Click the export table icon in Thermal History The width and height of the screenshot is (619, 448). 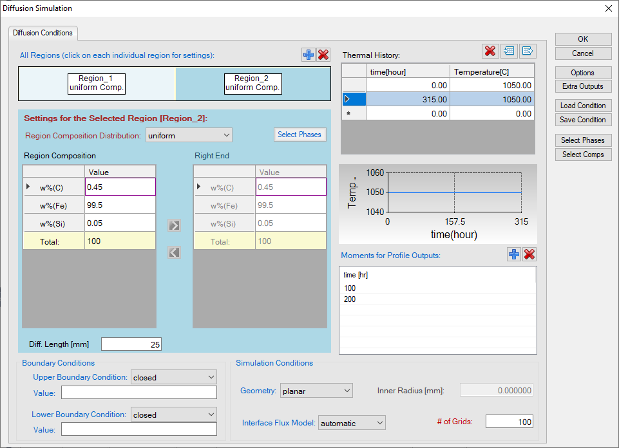[528, 51]
